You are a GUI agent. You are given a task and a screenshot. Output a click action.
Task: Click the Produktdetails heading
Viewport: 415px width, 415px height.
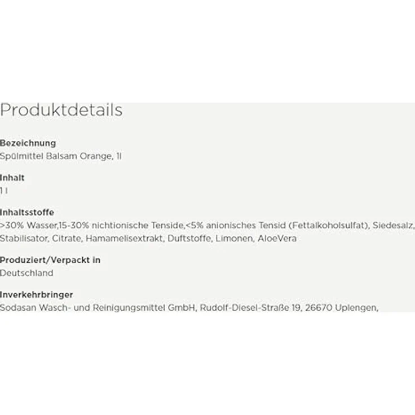point(61,110)
